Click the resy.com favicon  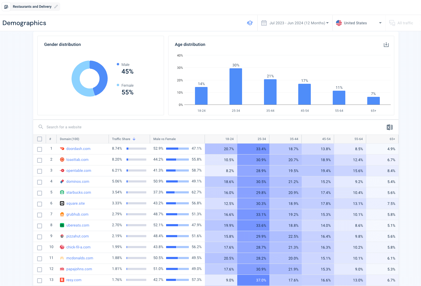pyautogui.click(x=62, y=280)
